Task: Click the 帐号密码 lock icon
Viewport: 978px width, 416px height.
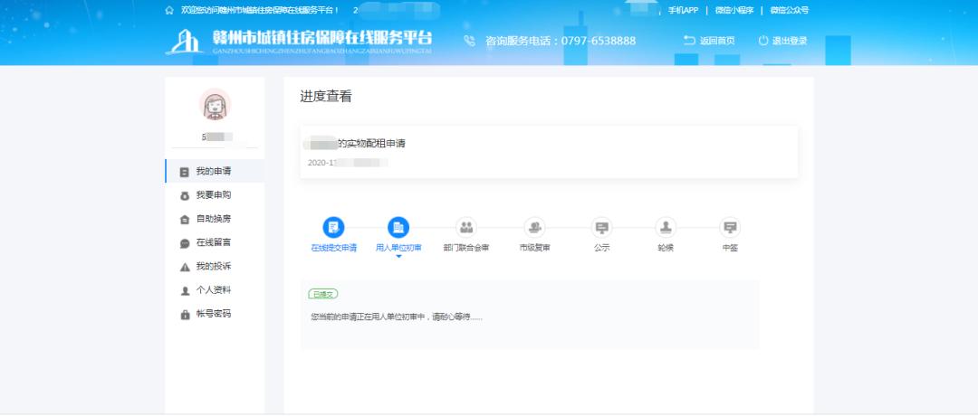Action: coord(185,315)
